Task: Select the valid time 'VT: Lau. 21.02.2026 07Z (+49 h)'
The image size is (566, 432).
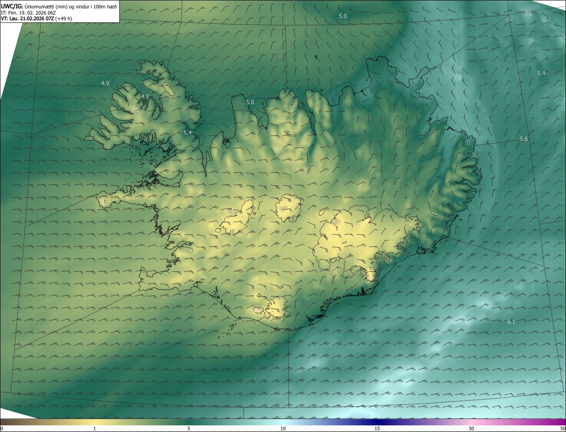Action: 37,19
